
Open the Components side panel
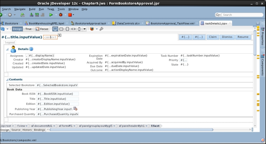[x=263, y=65]
